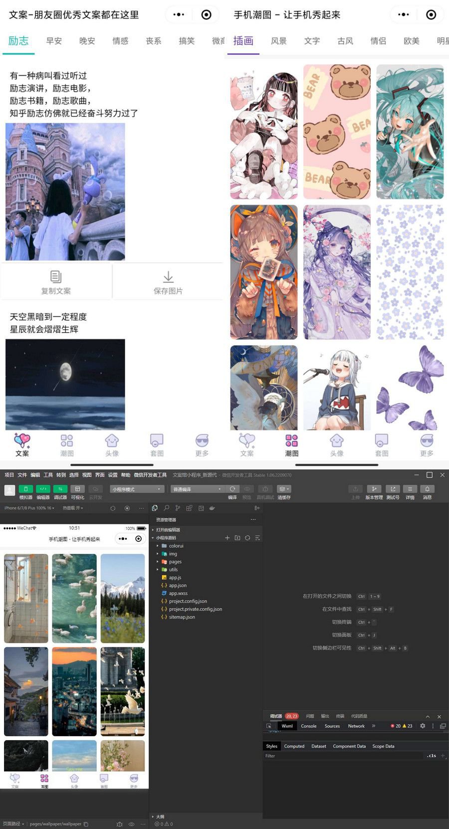
Task: Copy the page path icon in status bar
Action: tap(86, 824)
